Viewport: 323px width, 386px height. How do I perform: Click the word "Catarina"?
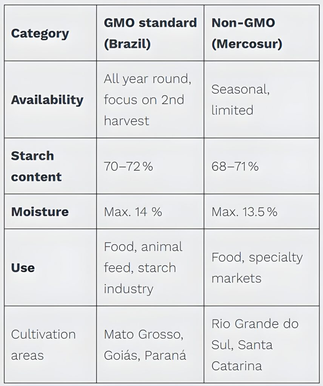(237, 366)
